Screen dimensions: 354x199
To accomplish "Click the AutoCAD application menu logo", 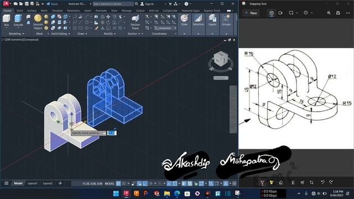I will pos(6,4).
